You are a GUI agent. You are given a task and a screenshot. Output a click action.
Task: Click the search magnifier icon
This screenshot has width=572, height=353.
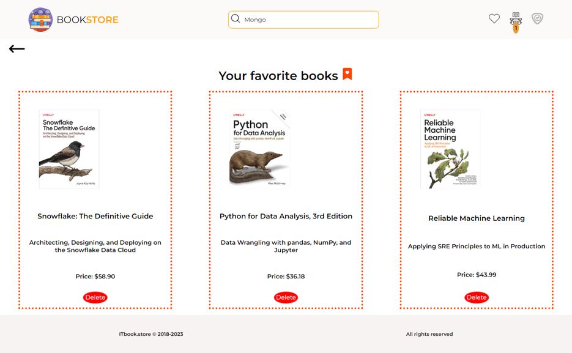(236, 18)
